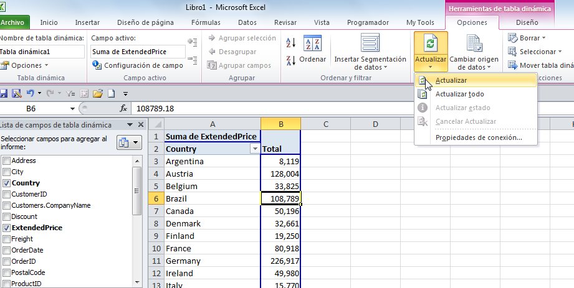The width and height of the screenshot is (574, 288).
Task: Select column C header
Action: pos(325,124)
